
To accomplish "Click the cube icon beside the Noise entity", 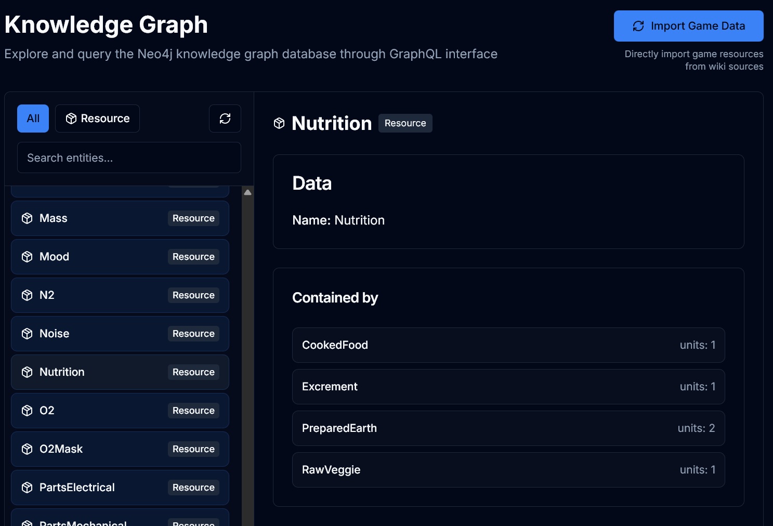I will coord(27,334).
